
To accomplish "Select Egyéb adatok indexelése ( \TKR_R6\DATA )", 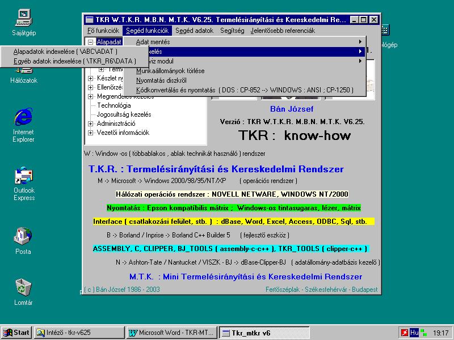I will coord(75,61).
